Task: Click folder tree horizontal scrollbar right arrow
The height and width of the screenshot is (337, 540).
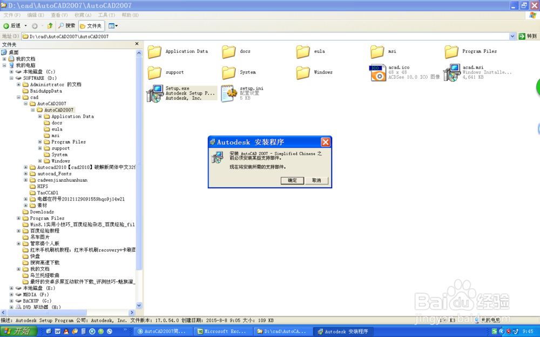Action: (132, 313)
